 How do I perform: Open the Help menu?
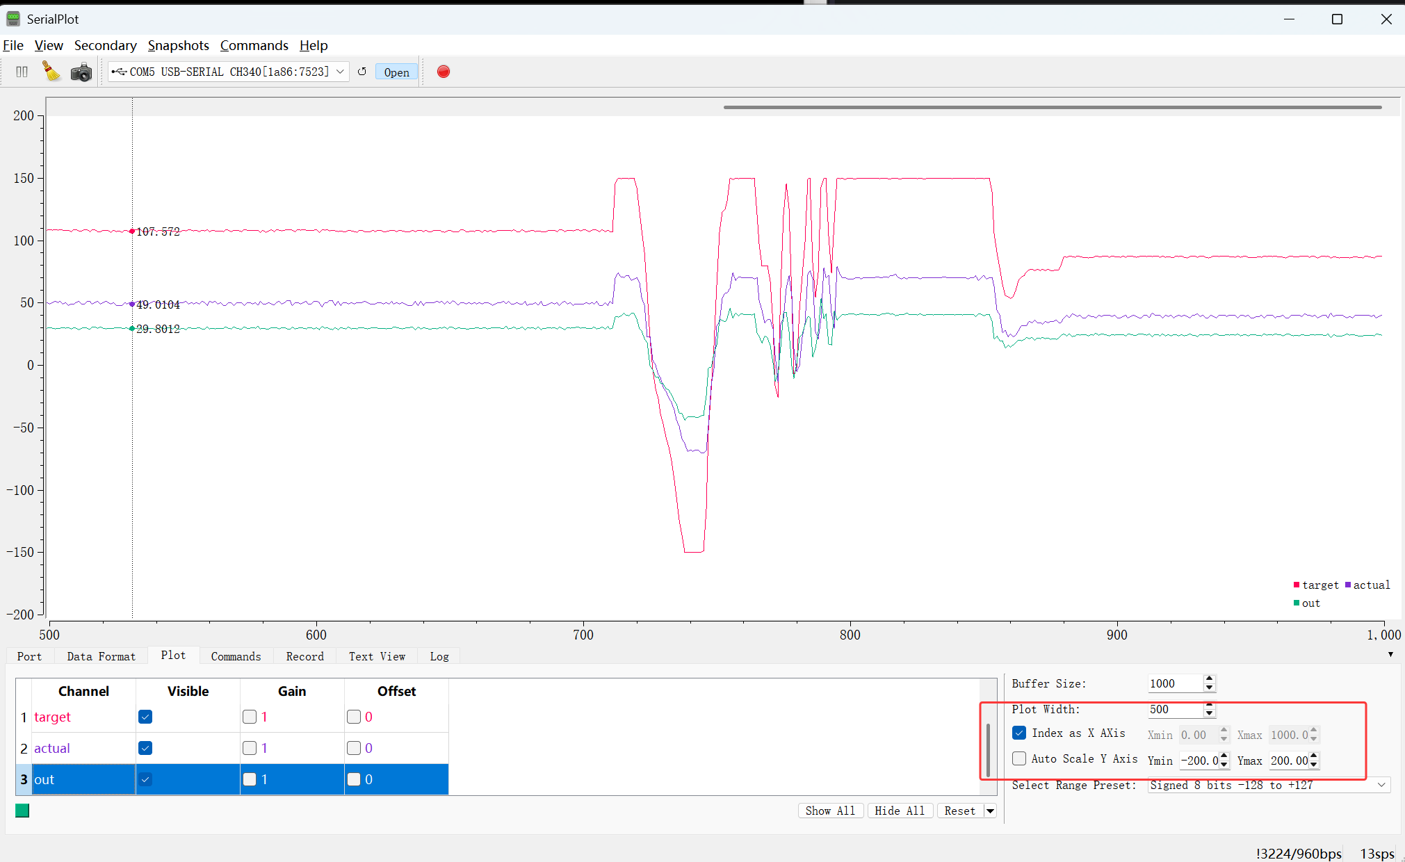pos(314,45)
